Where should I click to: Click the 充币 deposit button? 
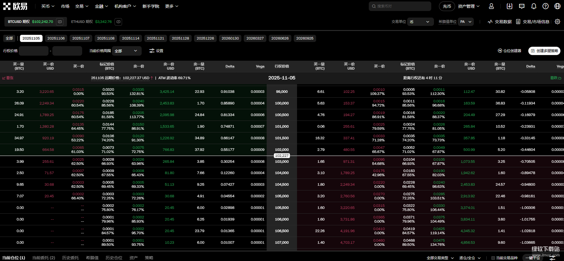(447, 6)
